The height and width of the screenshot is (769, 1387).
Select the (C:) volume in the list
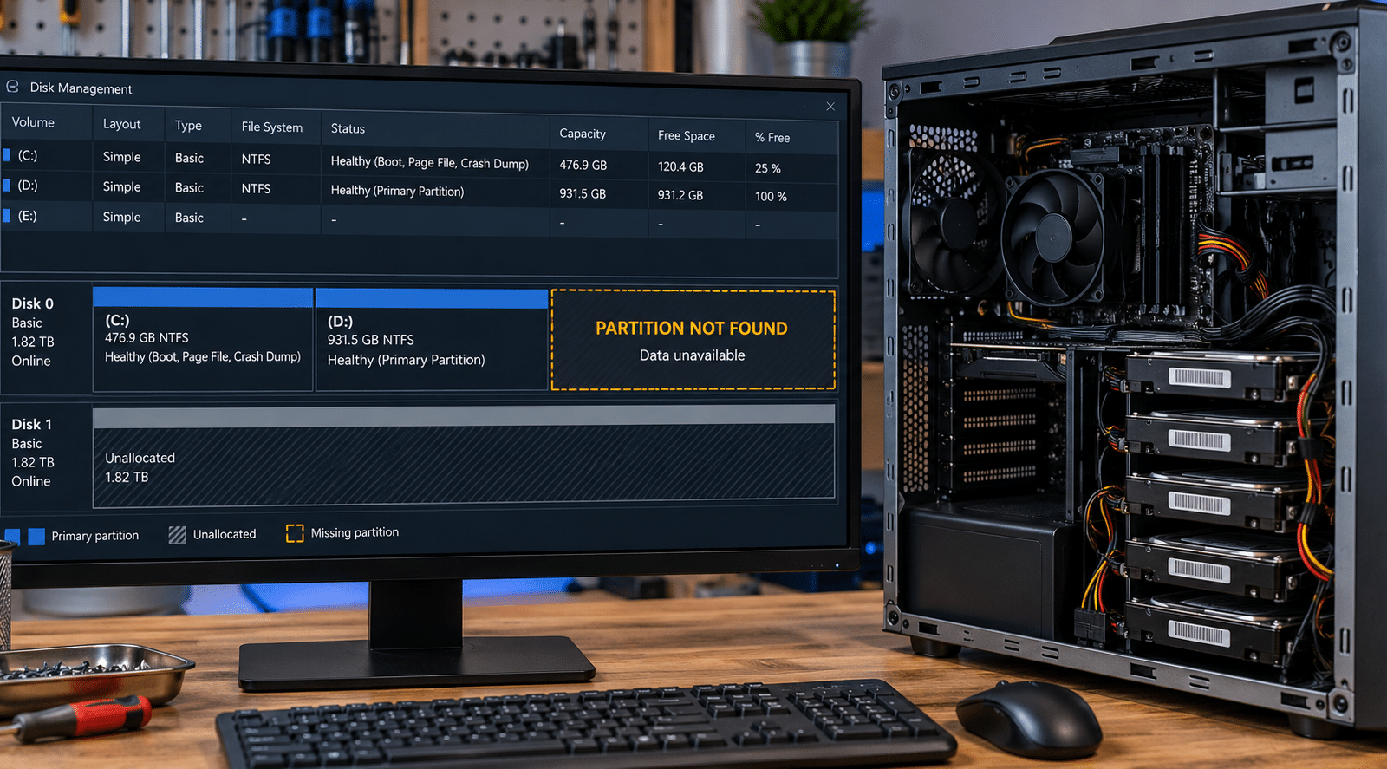(28, 155)
